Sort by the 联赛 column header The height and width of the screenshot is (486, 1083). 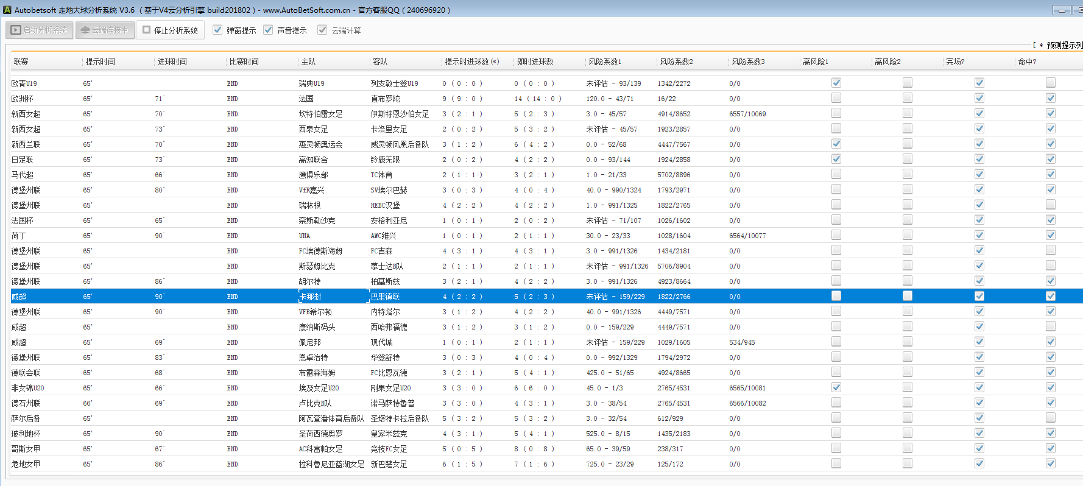(x=21, y=62)
